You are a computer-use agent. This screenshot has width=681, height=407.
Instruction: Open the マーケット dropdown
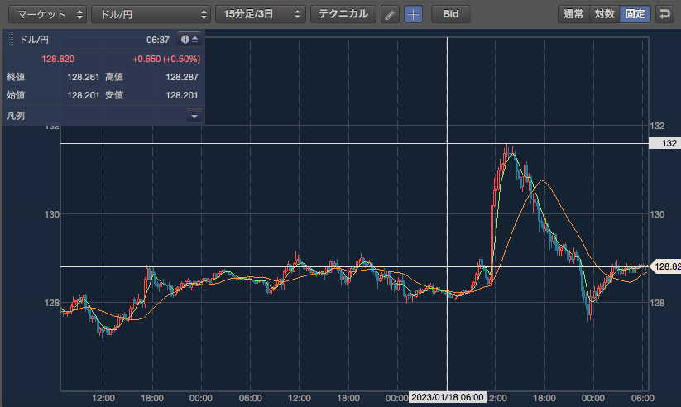(47, 14)
